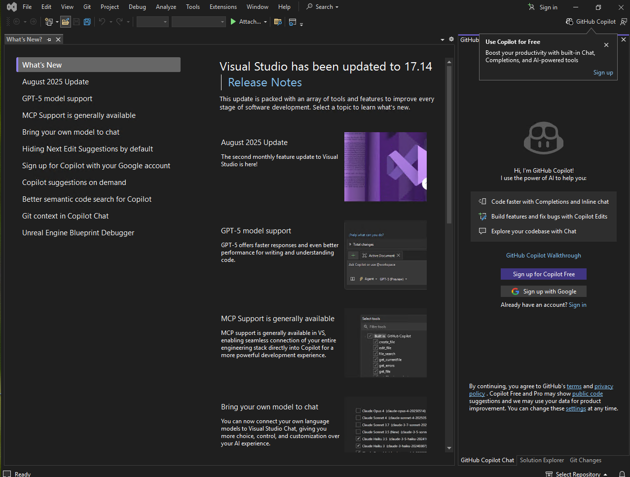Click the window layout icon after Find in Files
Viewport: 630px width, 477px height.
tap(293, 22)
